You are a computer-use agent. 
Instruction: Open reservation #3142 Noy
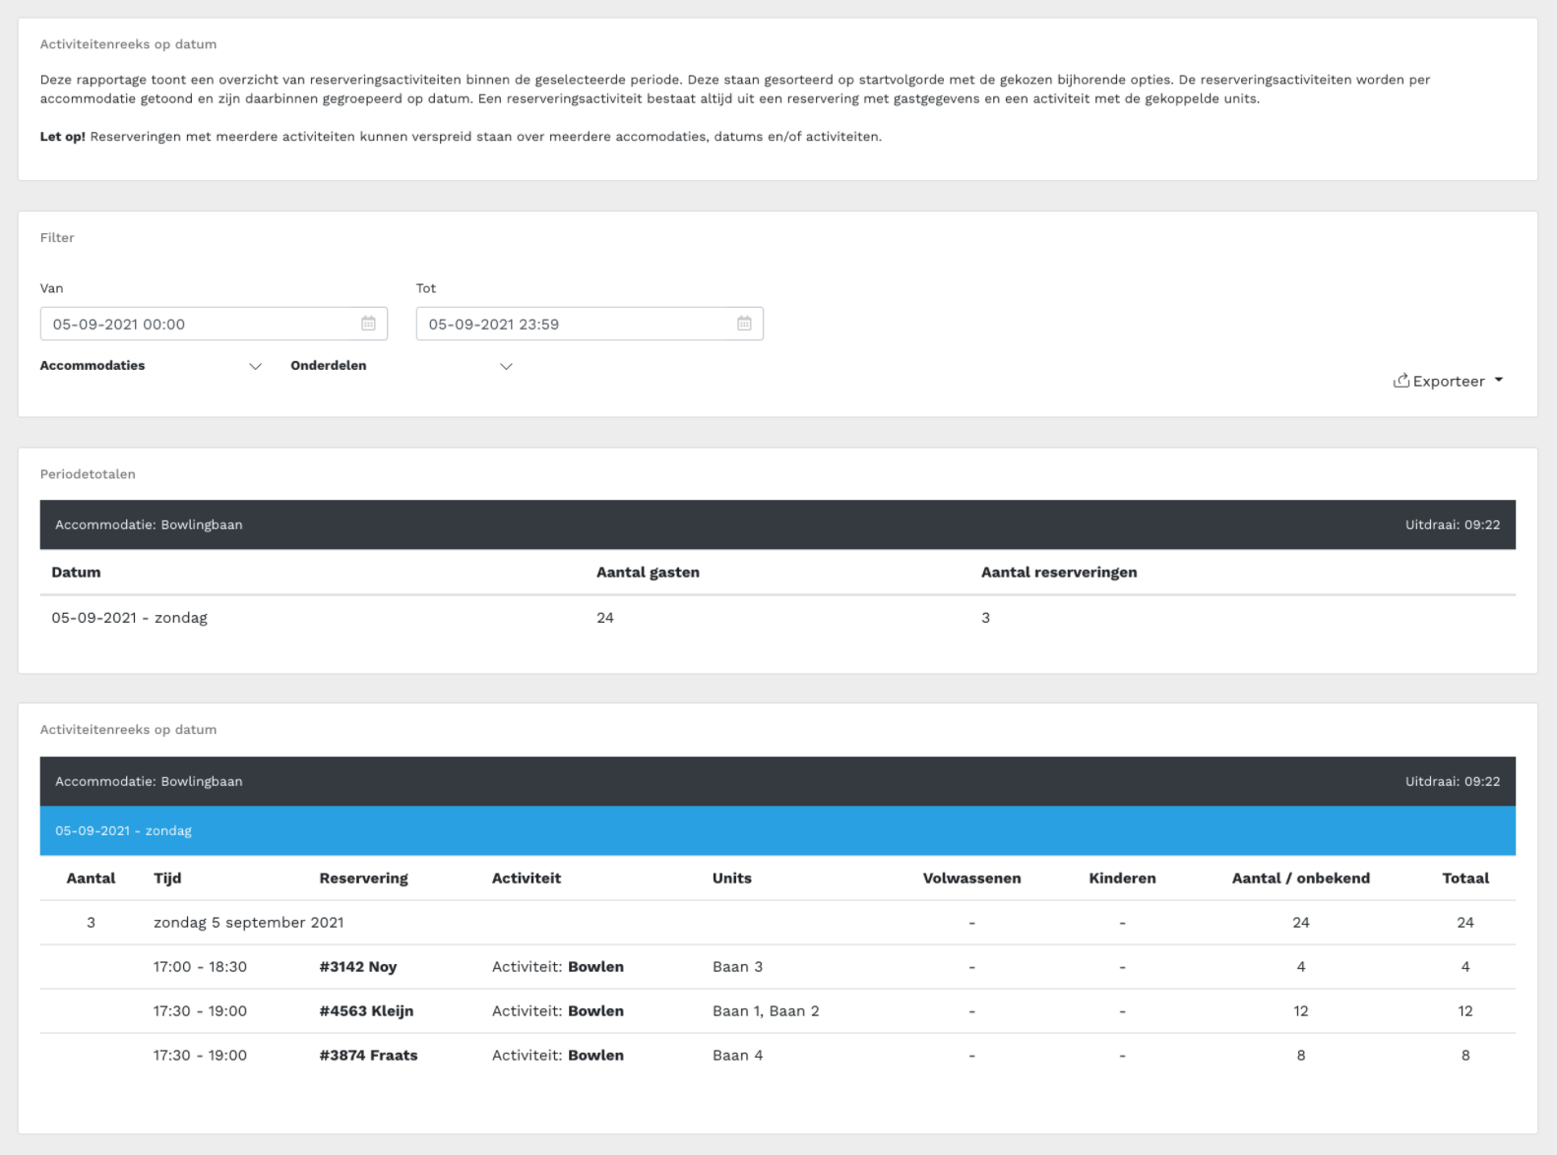pyautogui.click(x=358, y=967)
